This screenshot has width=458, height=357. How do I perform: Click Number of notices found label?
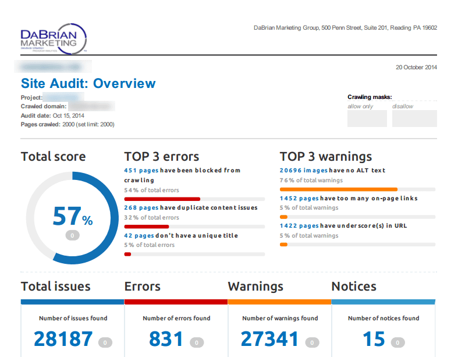tap(384, 318)
